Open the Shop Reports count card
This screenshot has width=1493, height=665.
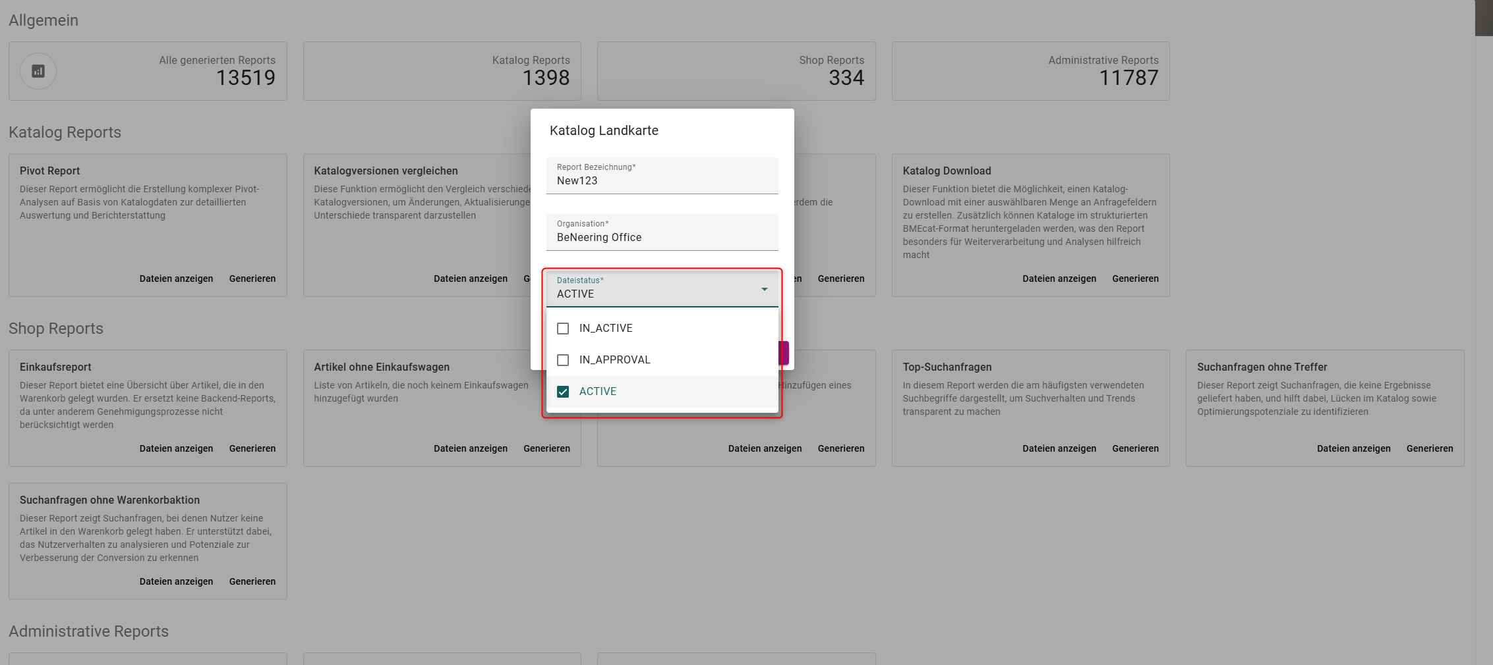736,71
